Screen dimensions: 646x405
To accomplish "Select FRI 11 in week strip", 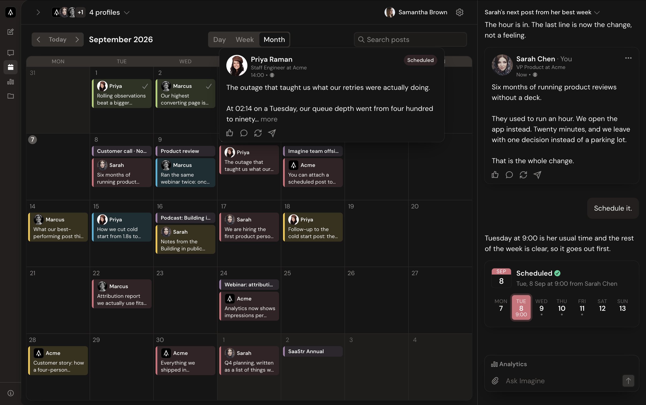I will 582,307.
